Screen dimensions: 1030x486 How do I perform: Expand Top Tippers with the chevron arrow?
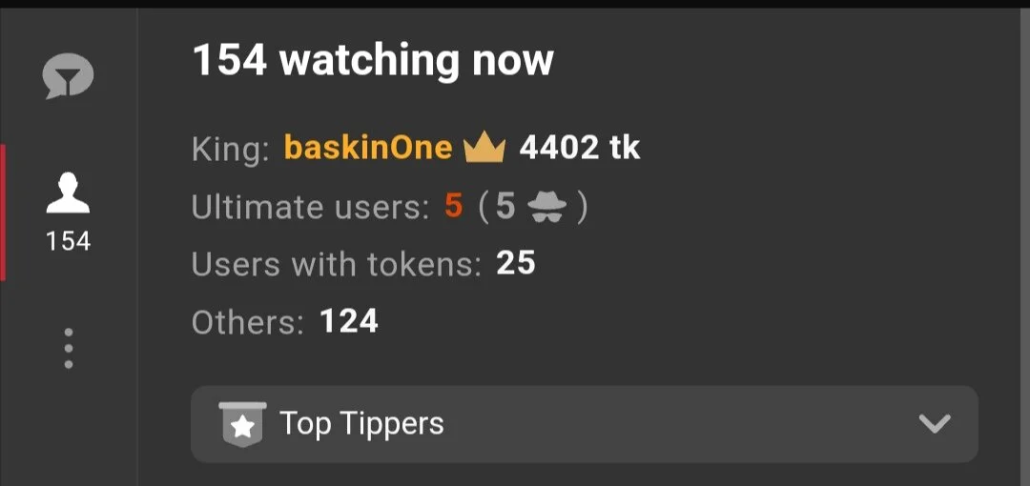935,424
